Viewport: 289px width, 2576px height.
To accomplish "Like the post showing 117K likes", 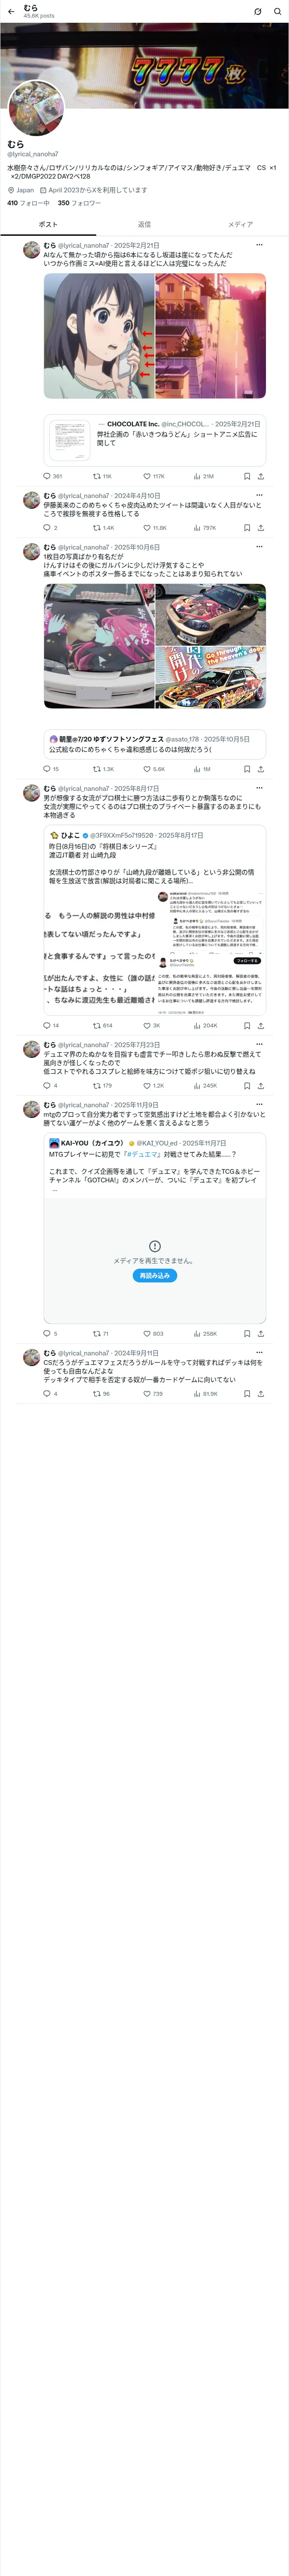I will (153, 476).
